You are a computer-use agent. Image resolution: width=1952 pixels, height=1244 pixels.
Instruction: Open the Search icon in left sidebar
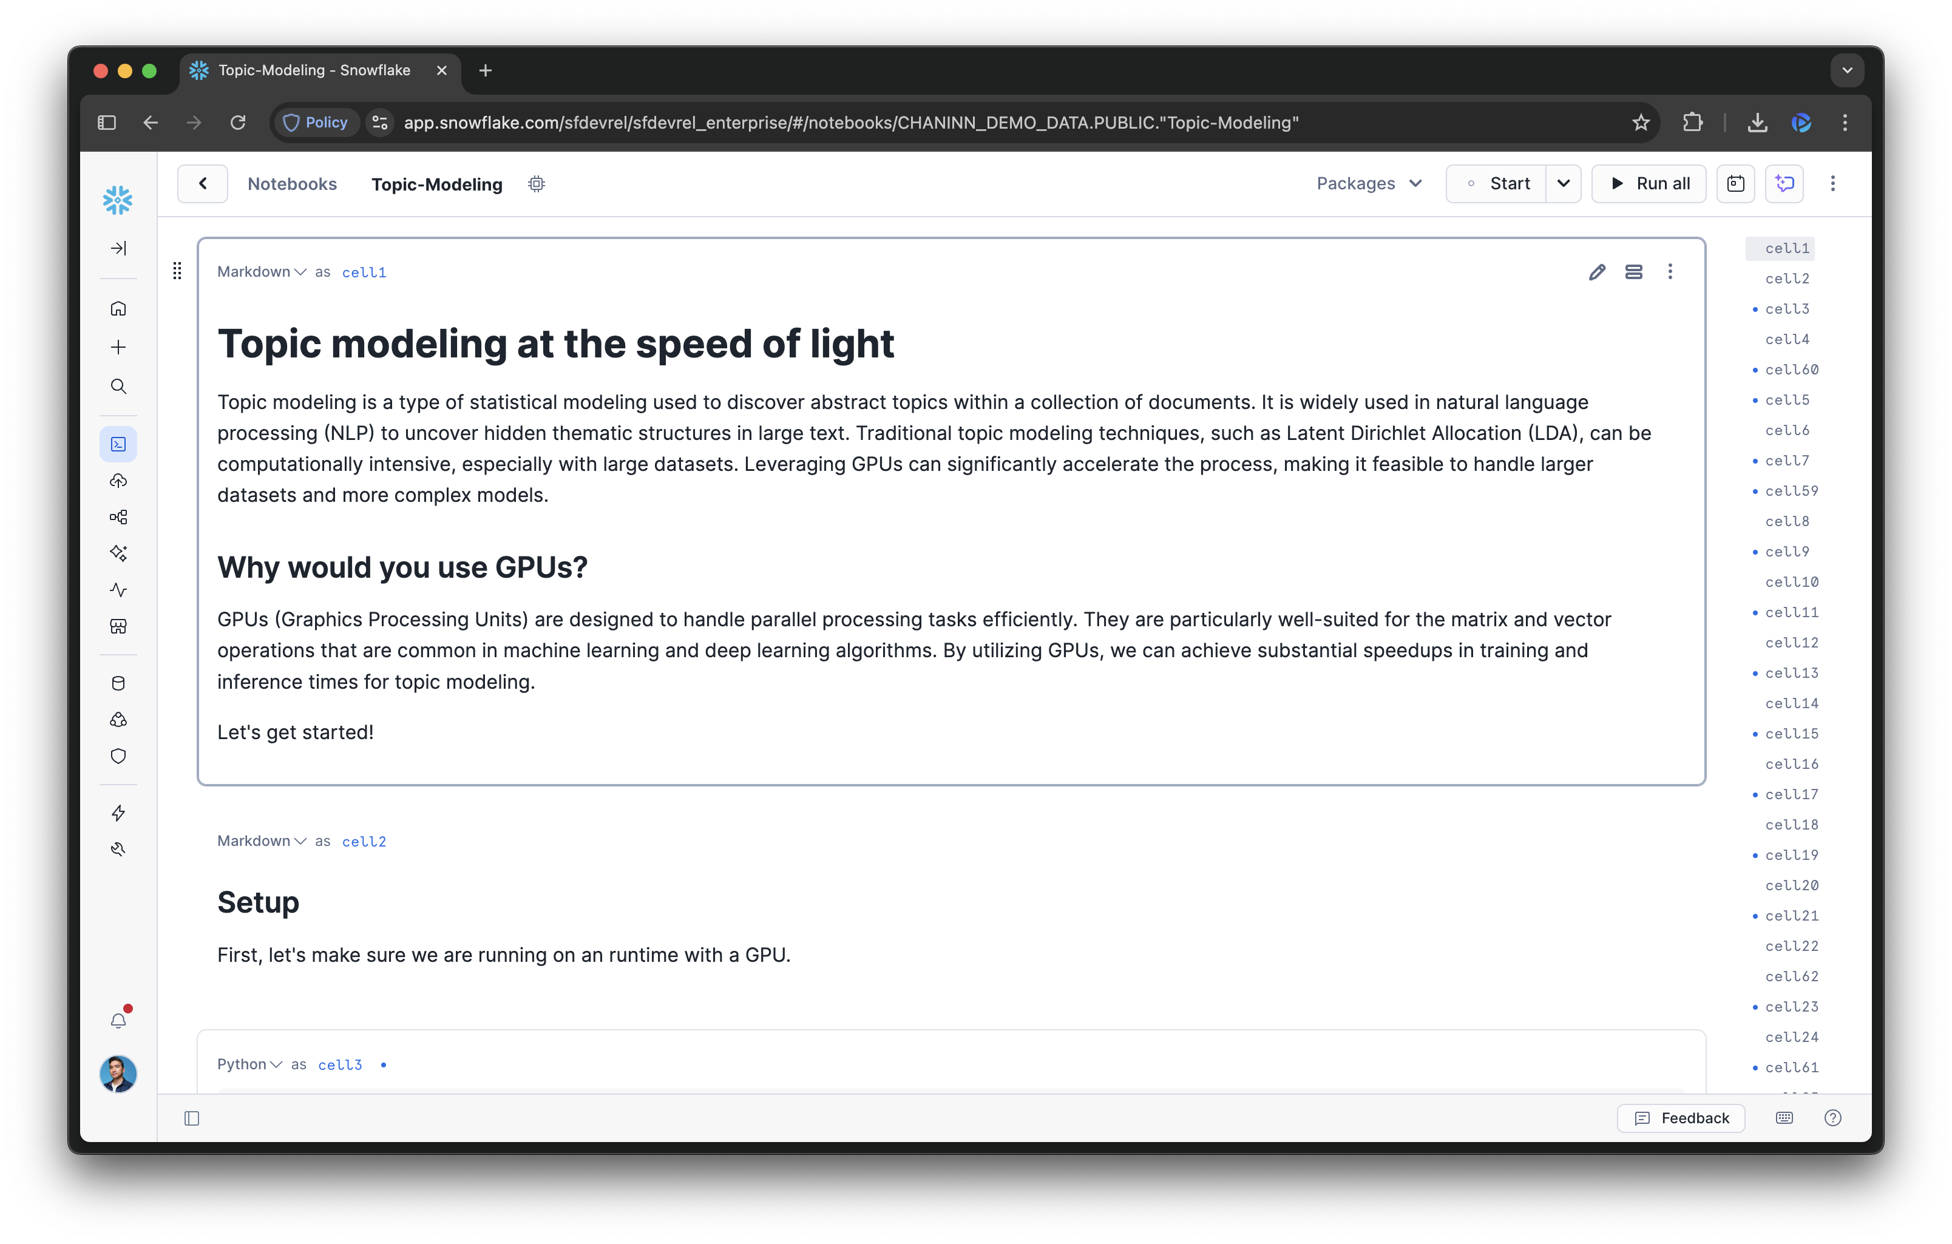click(118, 387)
